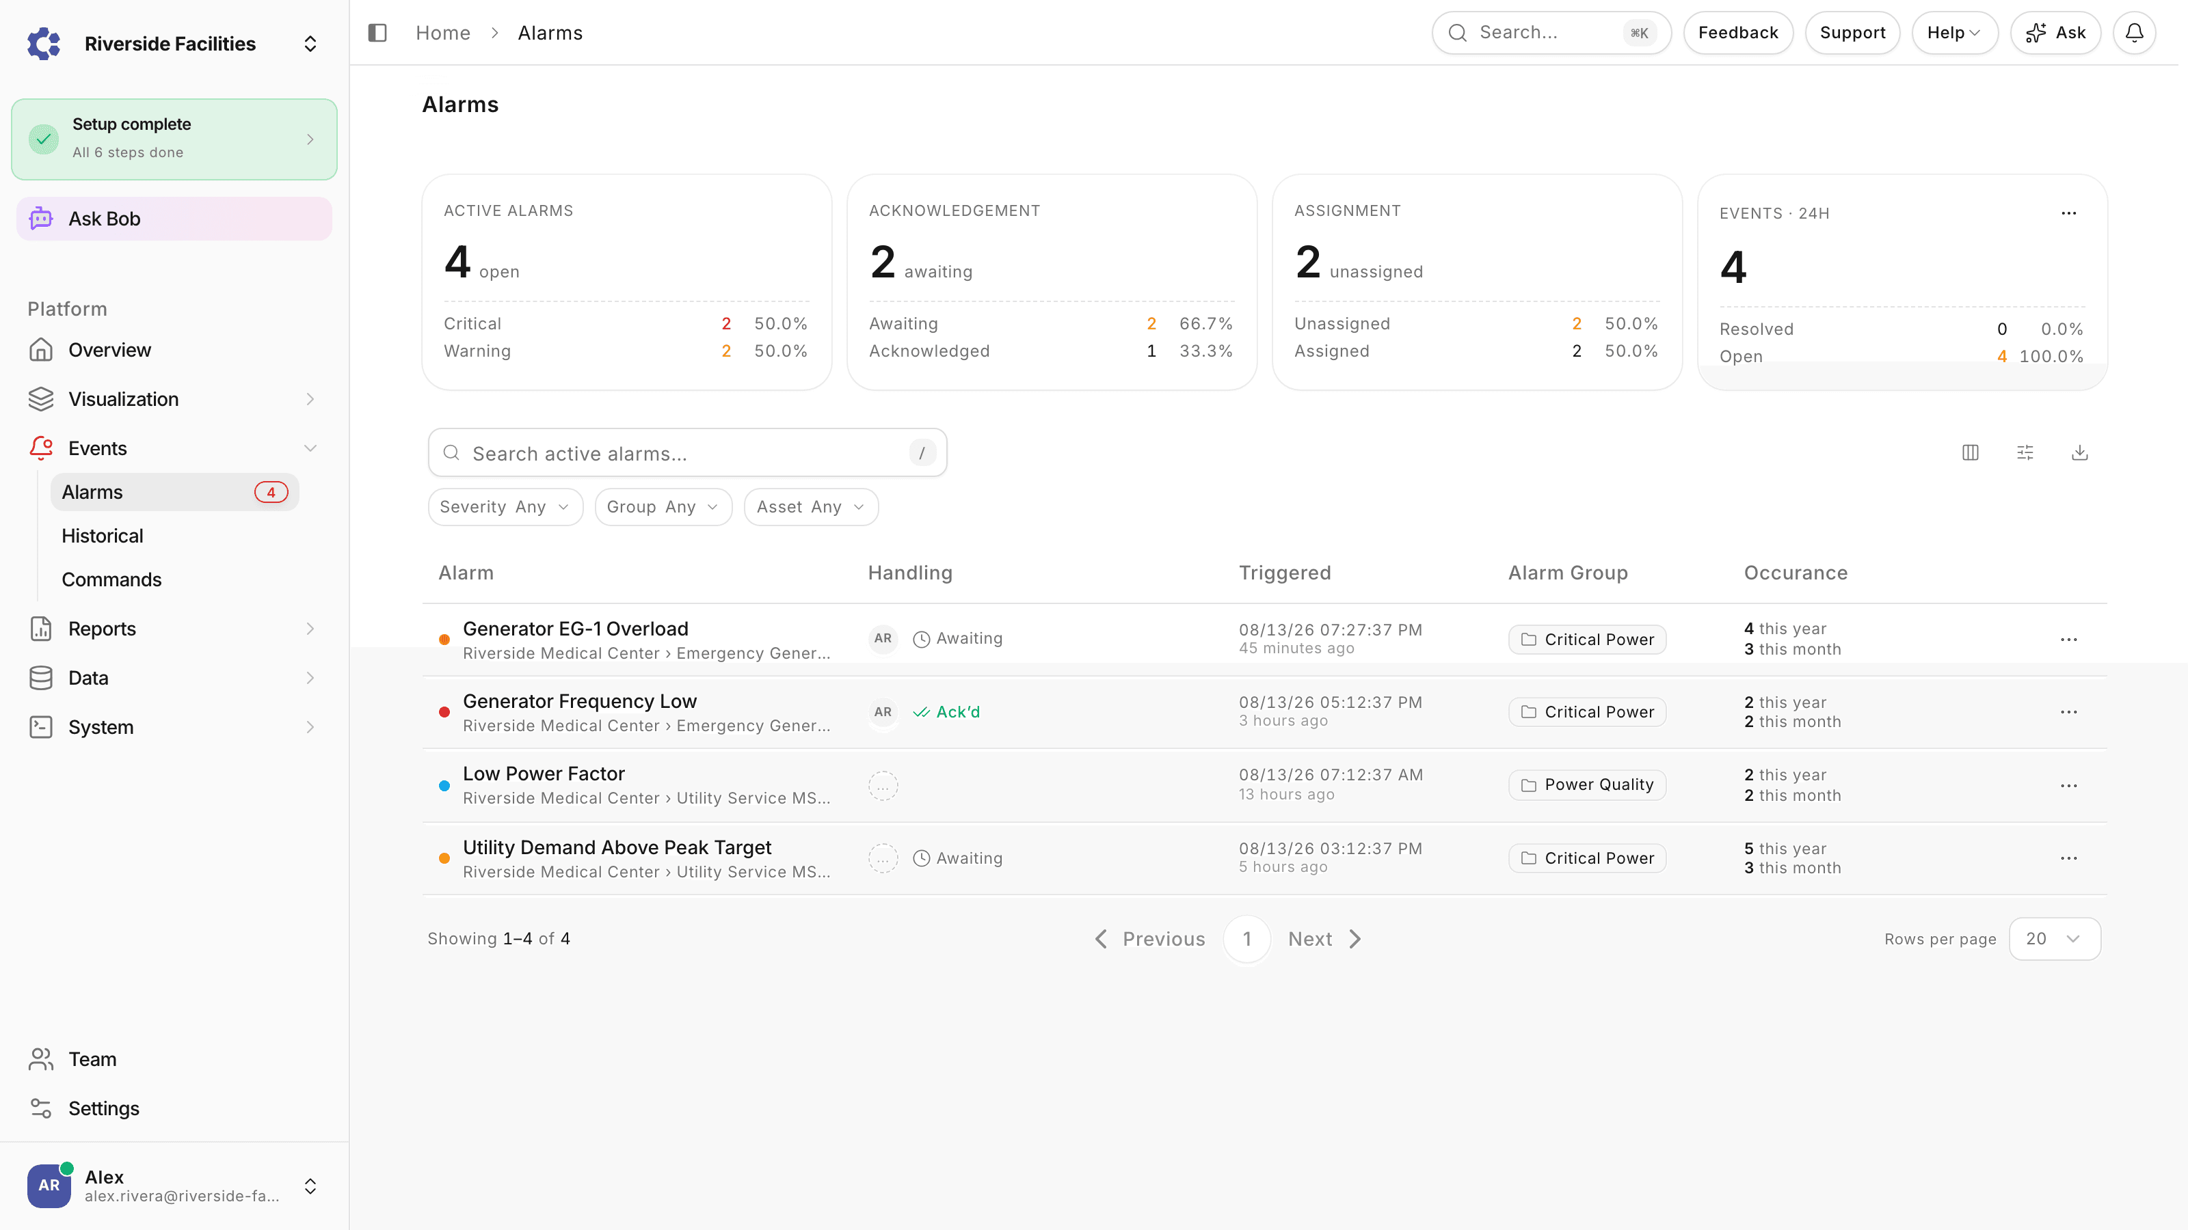Open the Group Any filter dropdown
The height and width of the screenshot is (1230, 2188).
663,507
